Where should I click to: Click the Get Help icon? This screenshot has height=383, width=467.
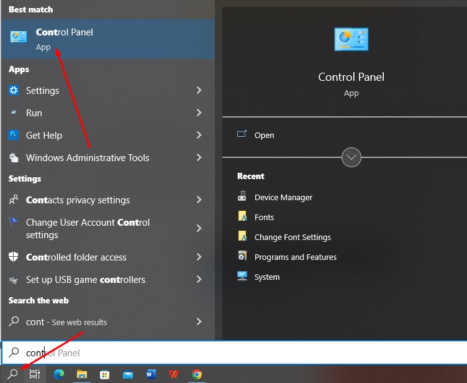(14, 135)
